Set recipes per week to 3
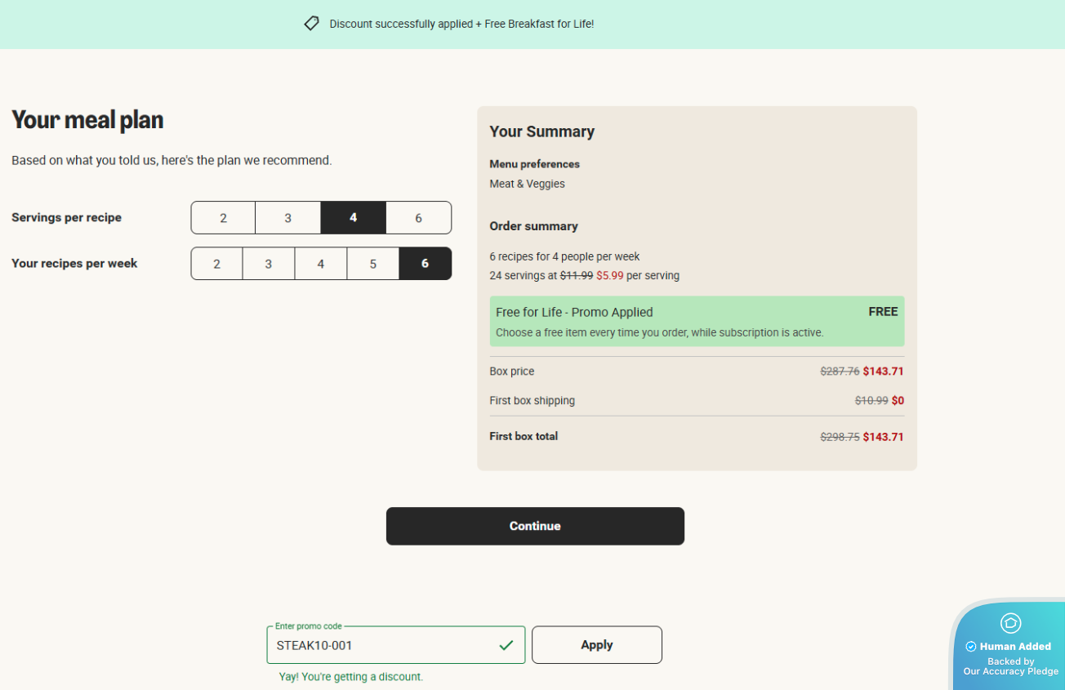 tap(269, 264)
